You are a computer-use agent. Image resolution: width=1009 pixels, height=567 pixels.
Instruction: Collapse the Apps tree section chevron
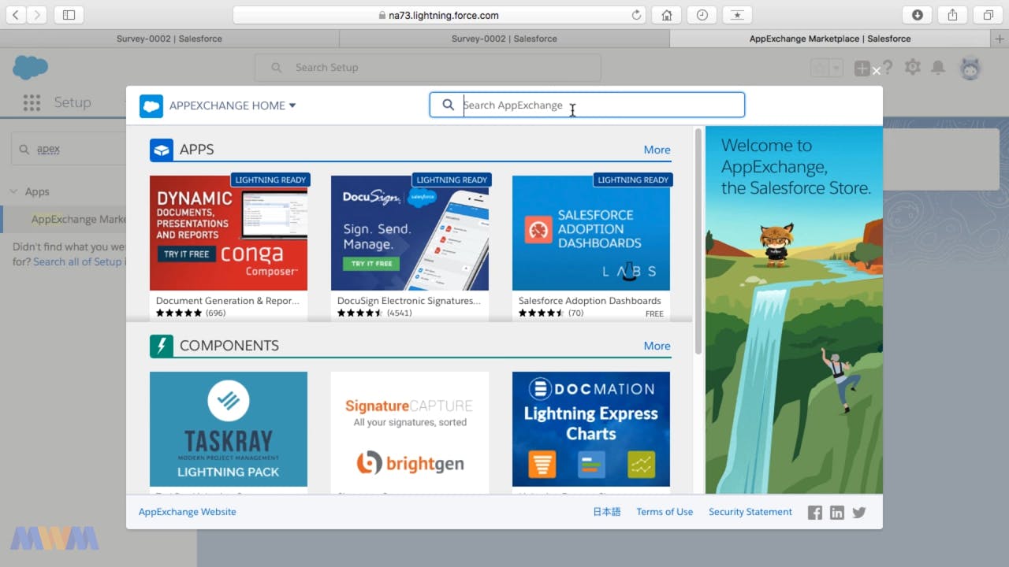tap(13, 191)
